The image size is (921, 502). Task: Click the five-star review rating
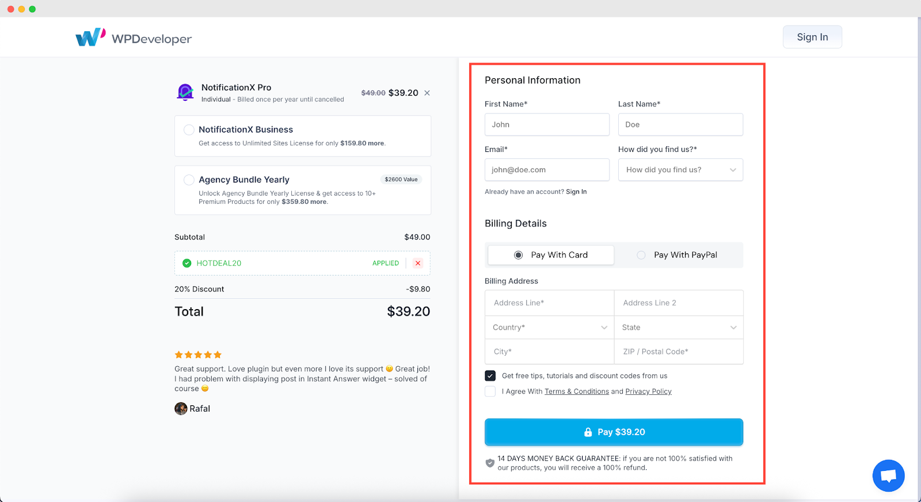point(198,355)
